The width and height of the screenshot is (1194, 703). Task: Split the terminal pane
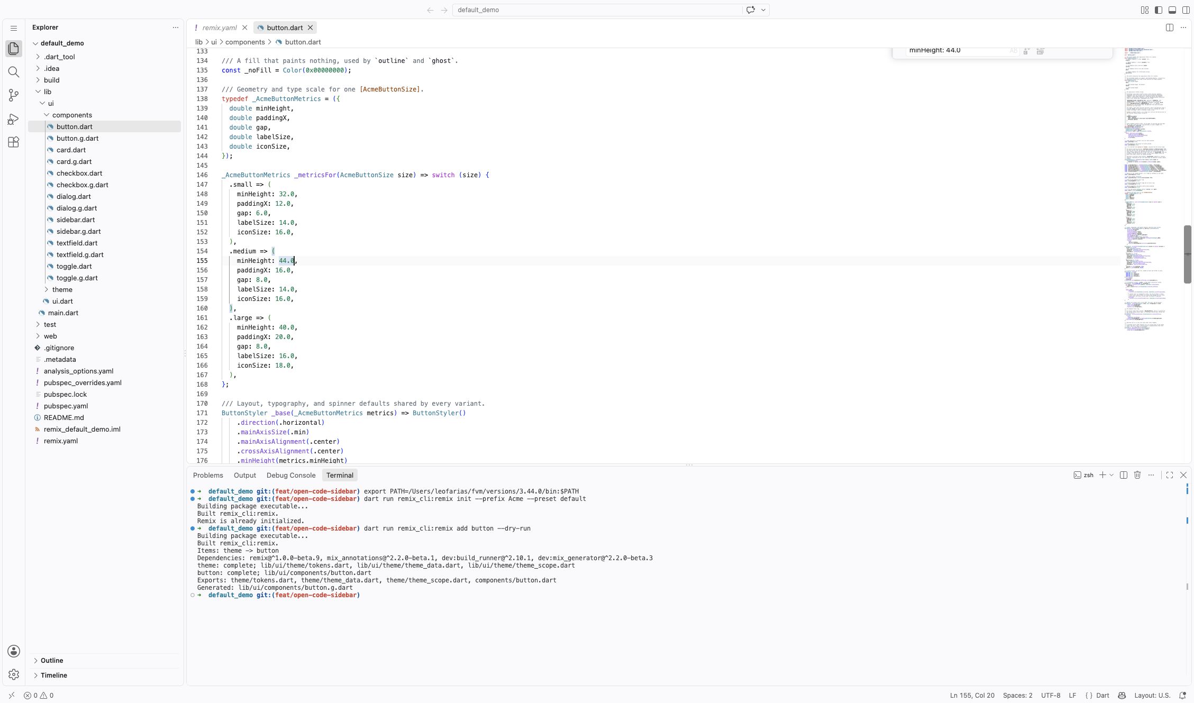tap(1124, 475)
